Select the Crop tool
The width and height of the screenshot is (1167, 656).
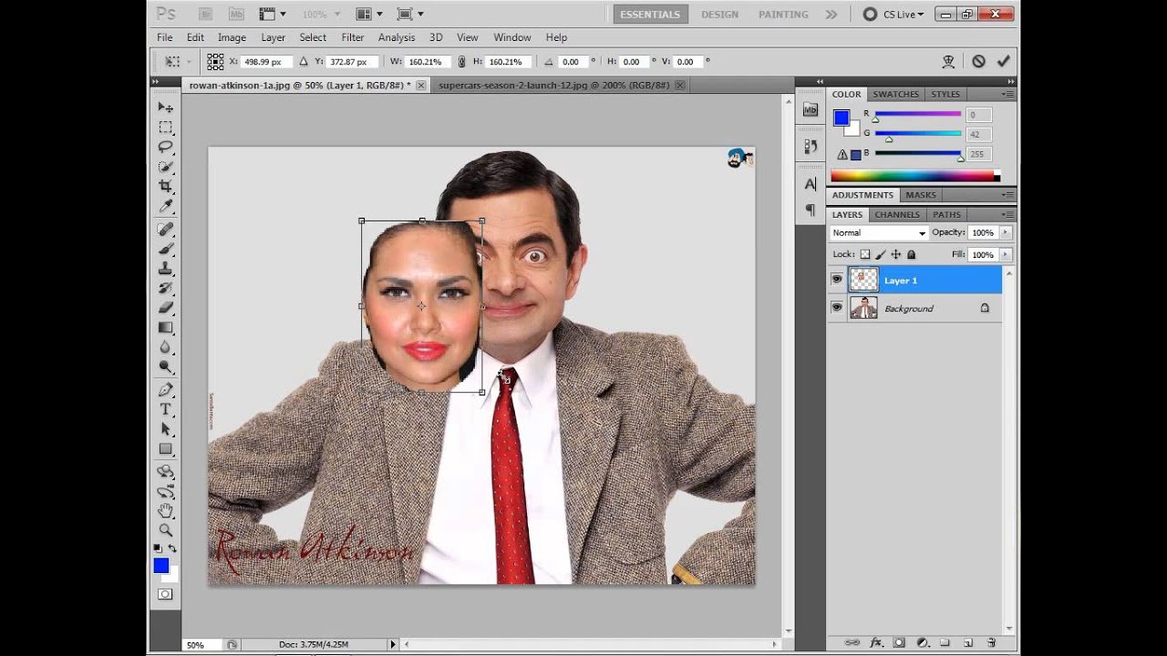[165, 187]
